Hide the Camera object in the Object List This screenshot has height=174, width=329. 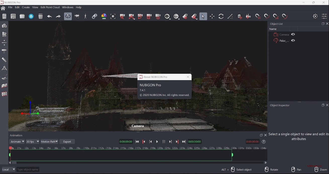pyautogui.click(x=293, y=35)
